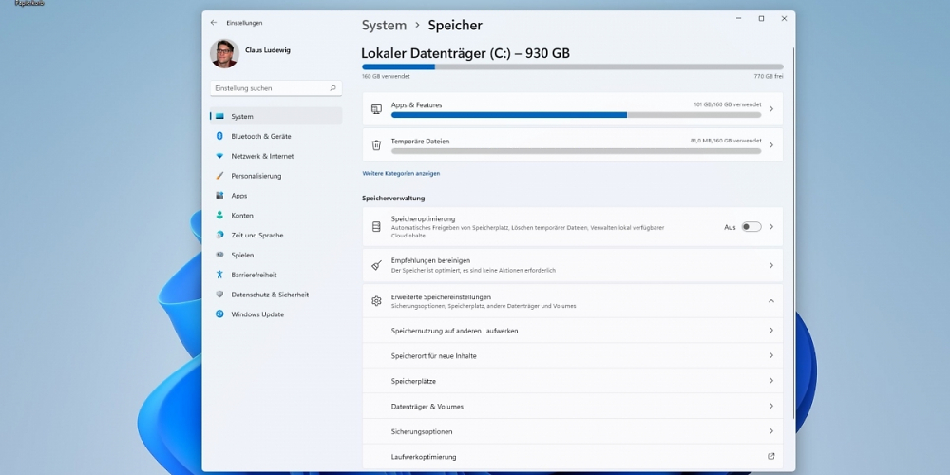Image resolution: width=950 pixels, height=475 pixels.
Task: Open Apps settings category
Action: click(x=276, y=196)
